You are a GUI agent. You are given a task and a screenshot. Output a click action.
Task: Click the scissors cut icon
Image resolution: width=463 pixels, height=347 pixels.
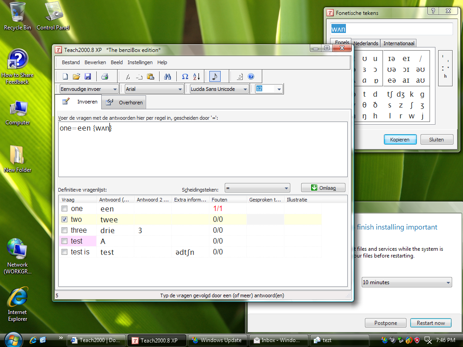pyautogui.click(x=128, y=77)
